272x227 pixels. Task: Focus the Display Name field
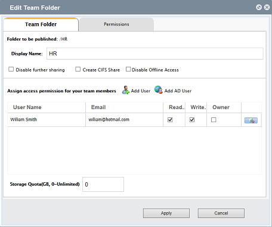tap(155, 54)
